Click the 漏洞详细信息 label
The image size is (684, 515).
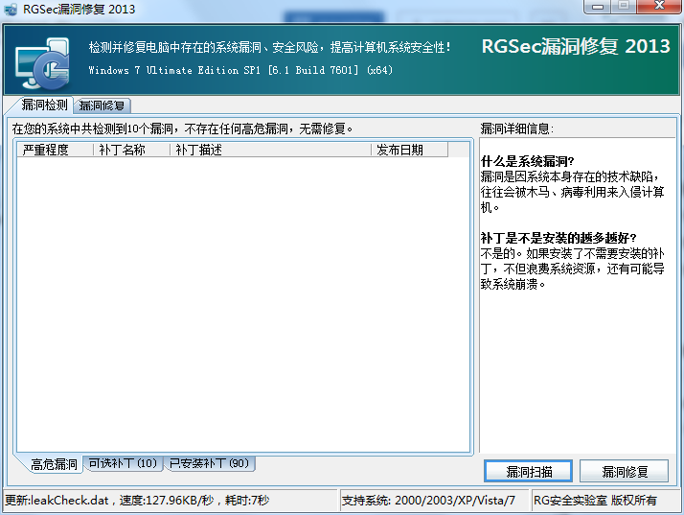517,129
